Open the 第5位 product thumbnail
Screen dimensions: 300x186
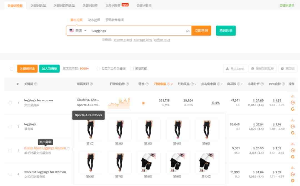(206, 130)
